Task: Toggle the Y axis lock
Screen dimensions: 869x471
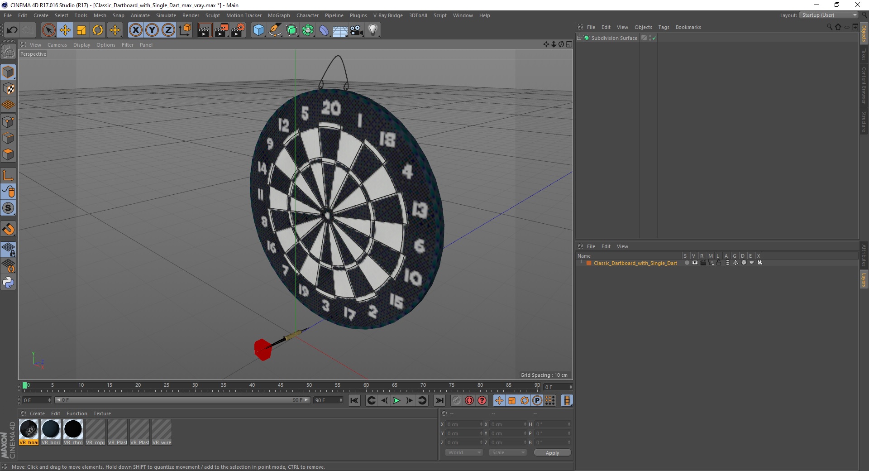Action: tap(152, 30)
